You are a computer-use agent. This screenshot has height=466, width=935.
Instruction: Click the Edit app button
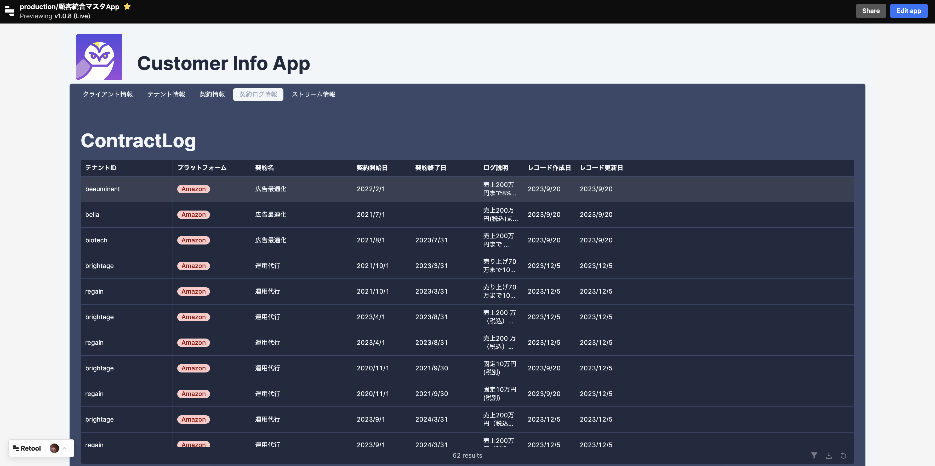[909, 11]
